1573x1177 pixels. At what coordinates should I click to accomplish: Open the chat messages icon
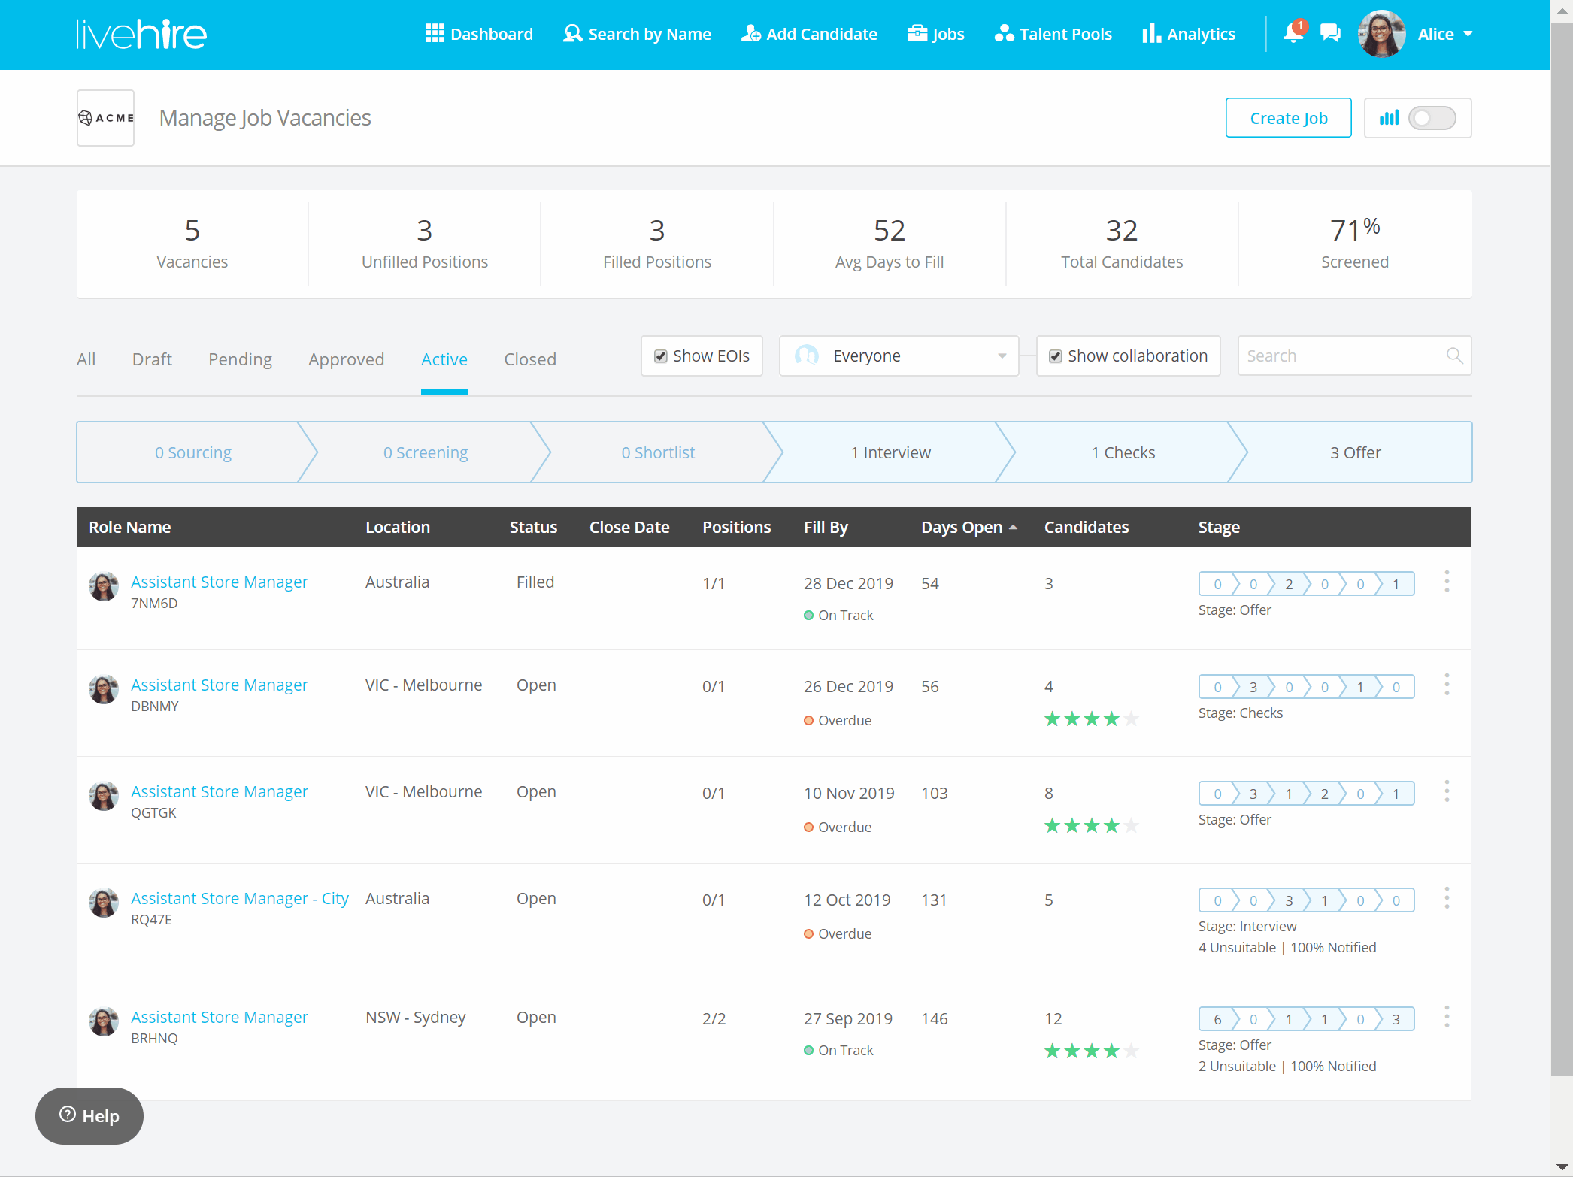click(1330, 33)
